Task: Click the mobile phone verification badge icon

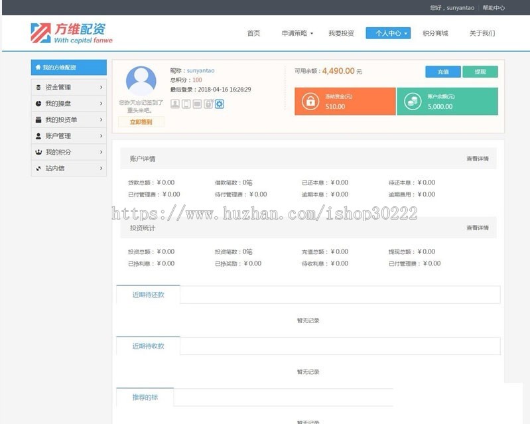Action: (186, 104)
